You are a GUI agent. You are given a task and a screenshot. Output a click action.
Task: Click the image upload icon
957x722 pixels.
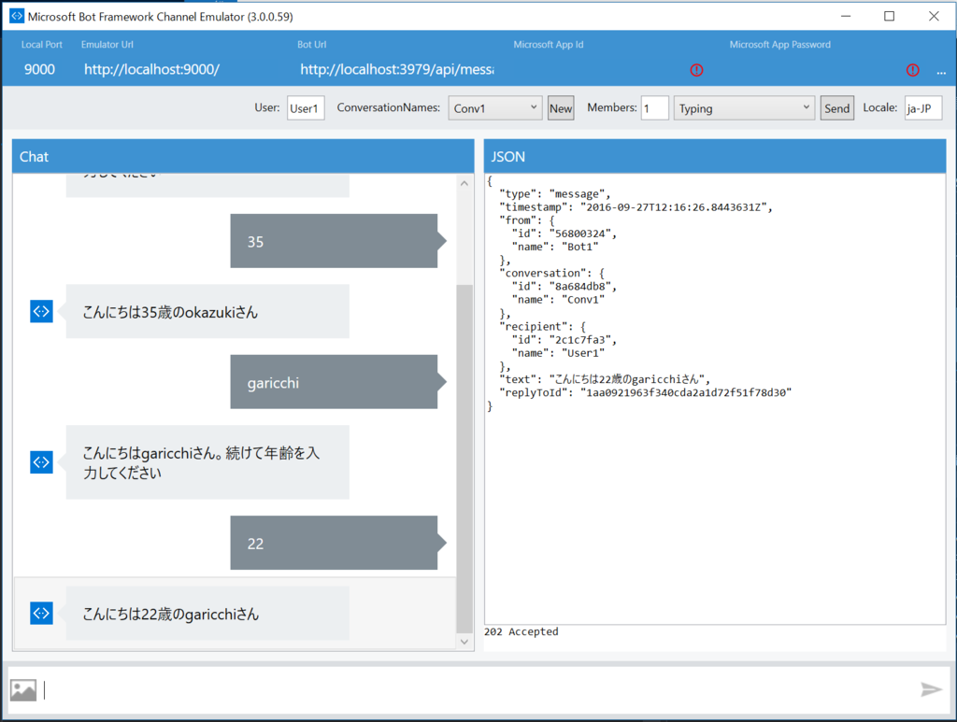pyautogui.click(x=23, y=689)
